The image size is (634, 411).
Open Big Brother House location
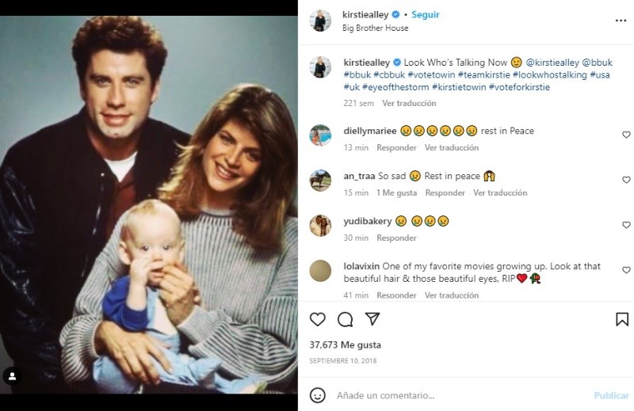[x=376, y=28]
